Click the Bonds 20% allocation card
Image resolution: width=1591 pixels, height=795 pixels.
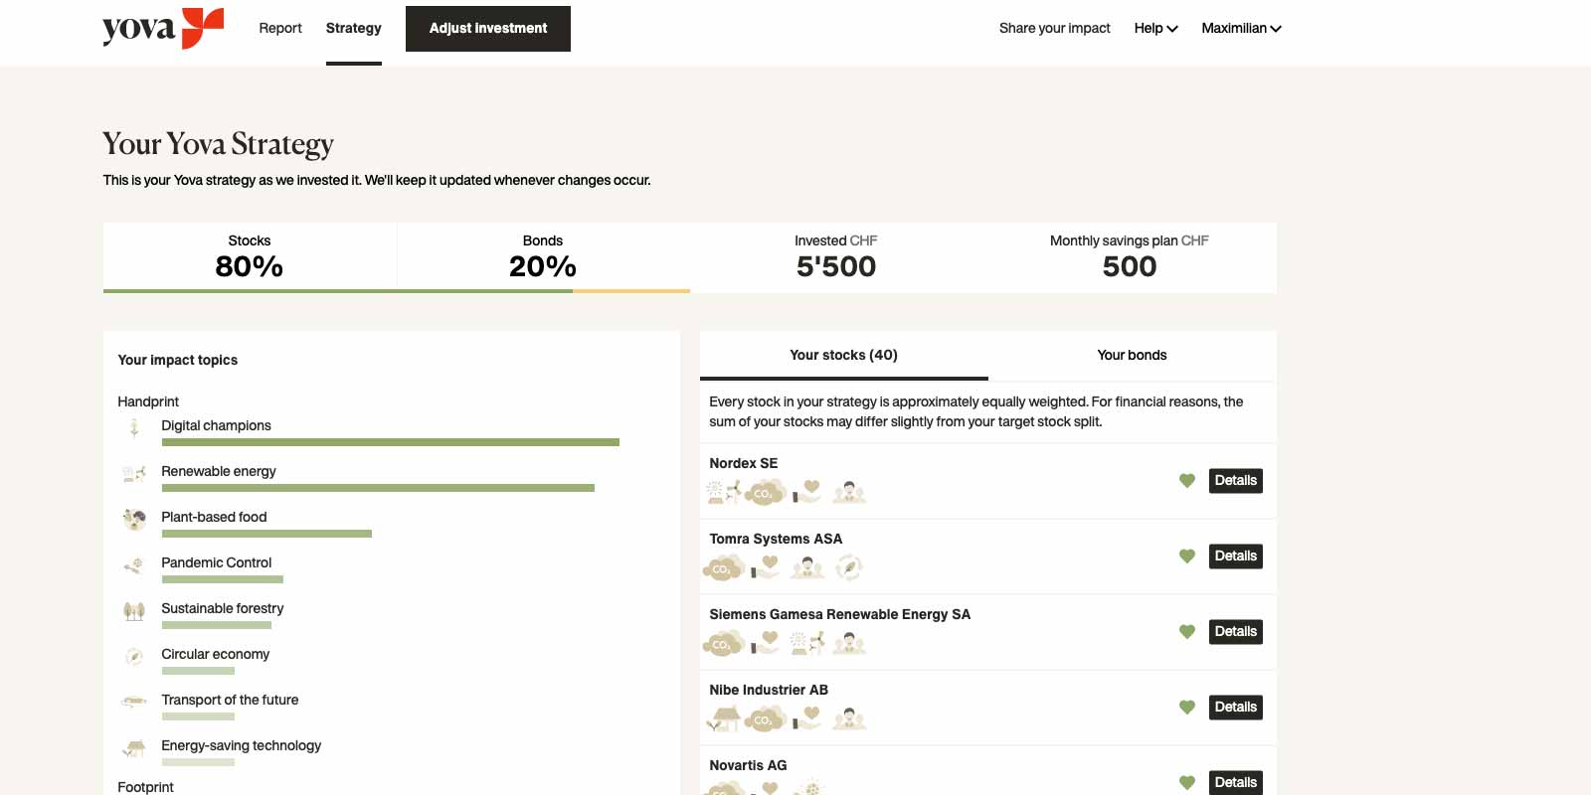(543, 257)
